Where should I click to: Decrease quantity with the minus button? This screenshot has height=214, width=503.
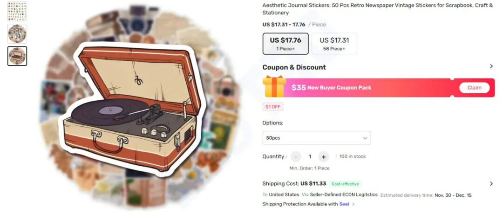(x=296, y=157)
